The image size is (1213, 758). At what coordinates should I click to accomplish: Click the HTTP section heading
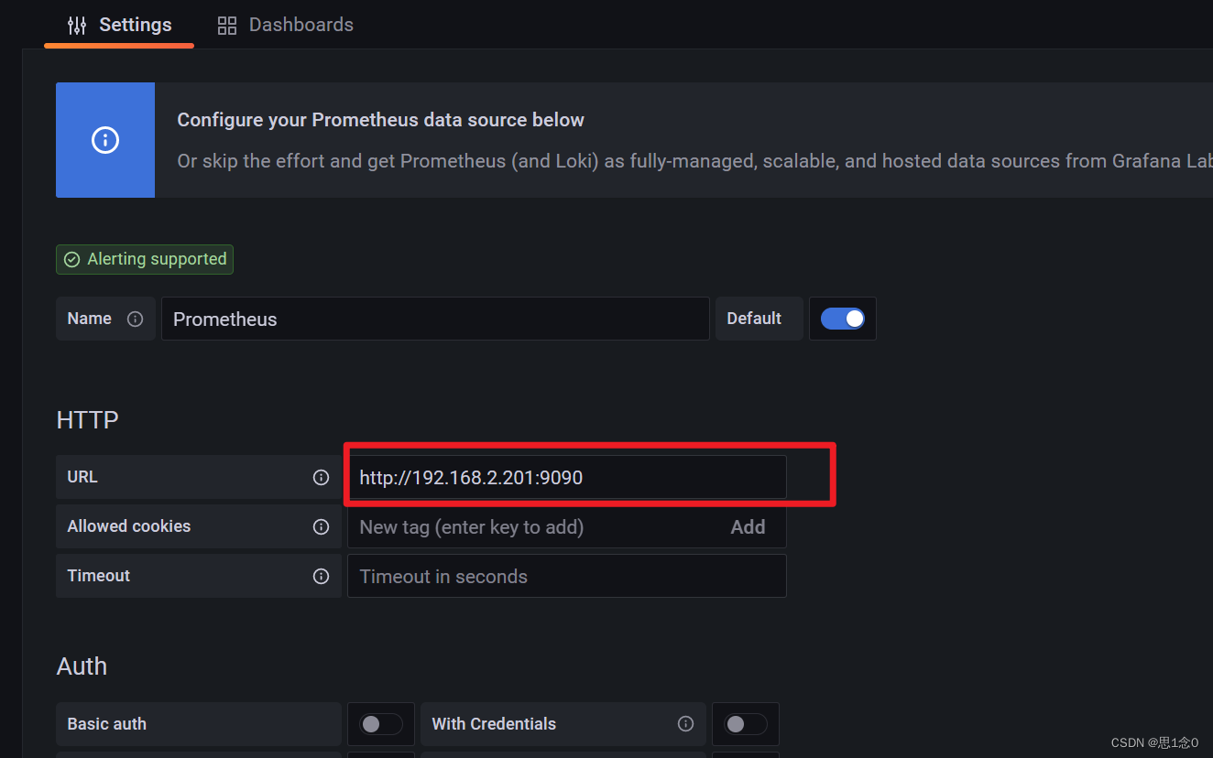[x=88, y=419]
